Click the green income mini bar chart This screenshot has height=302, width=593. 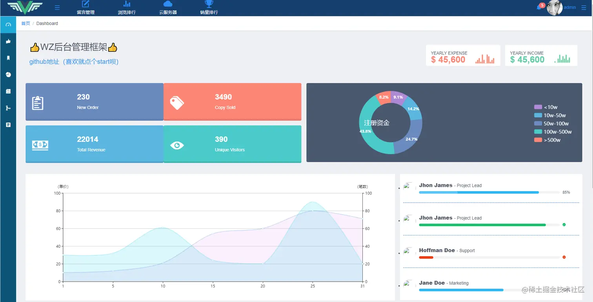point(562,59)
